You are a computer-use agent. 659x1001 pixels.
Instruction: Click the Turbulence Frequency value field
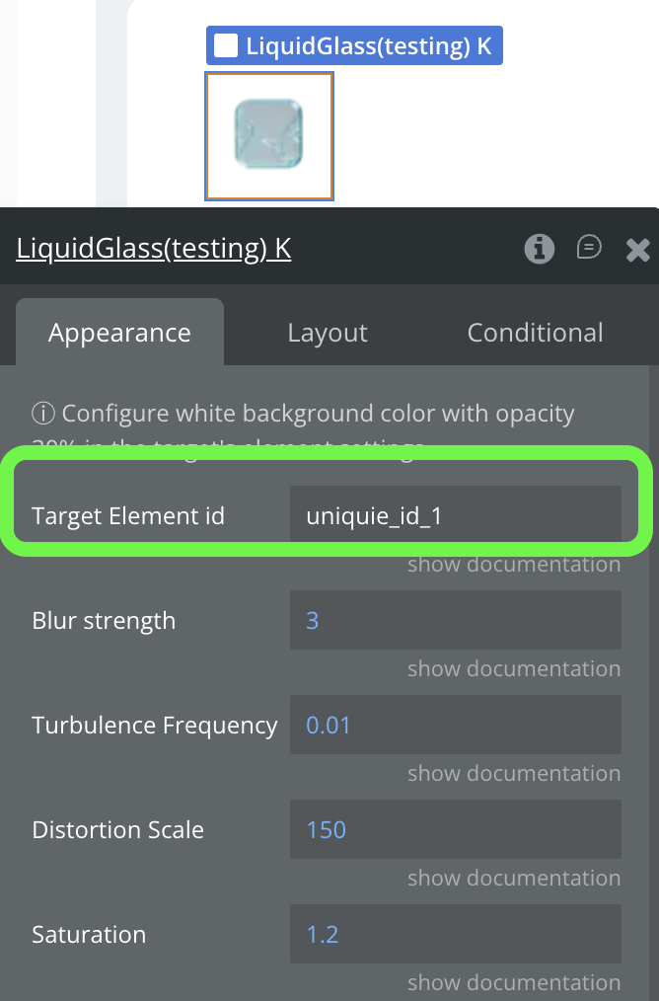(x=455, y=725)
